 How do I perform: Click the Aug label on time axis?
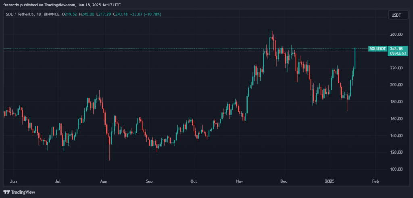[104, 181]
